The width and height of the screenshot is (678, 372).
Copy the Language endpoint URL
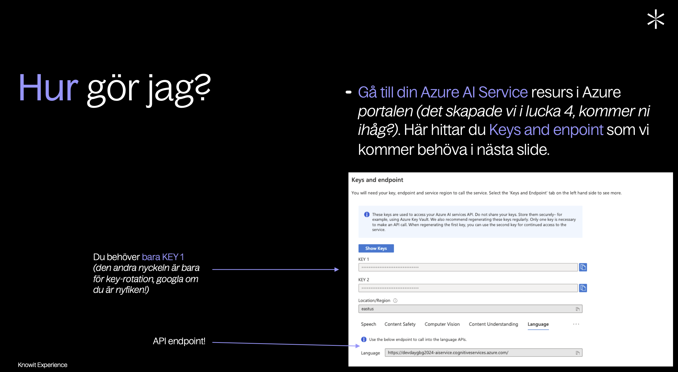point(577,353)
